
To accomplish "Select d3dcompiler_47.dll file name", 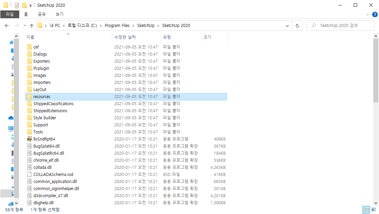I will coord(51,196).
